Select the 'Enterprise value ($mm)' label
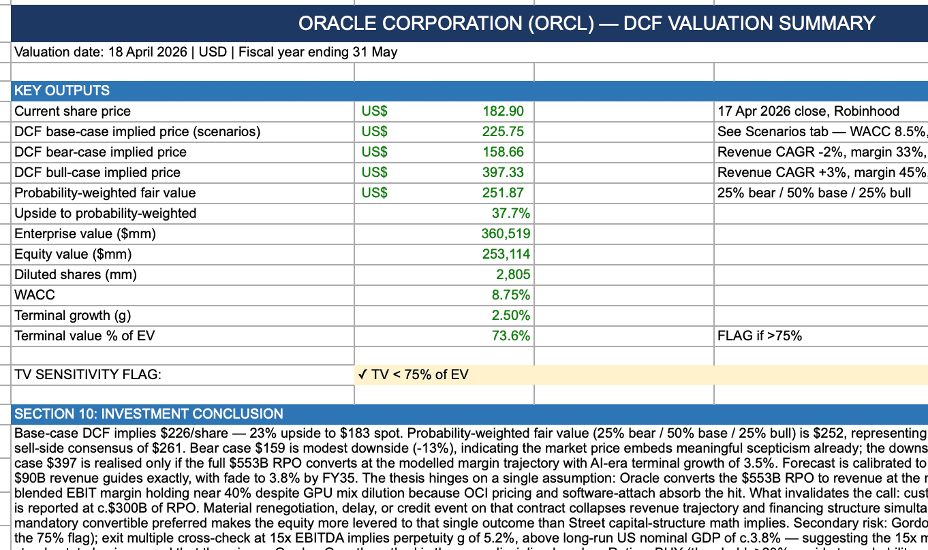The width and height of the screenshot is (928, 550). click(x=85, y=233)
